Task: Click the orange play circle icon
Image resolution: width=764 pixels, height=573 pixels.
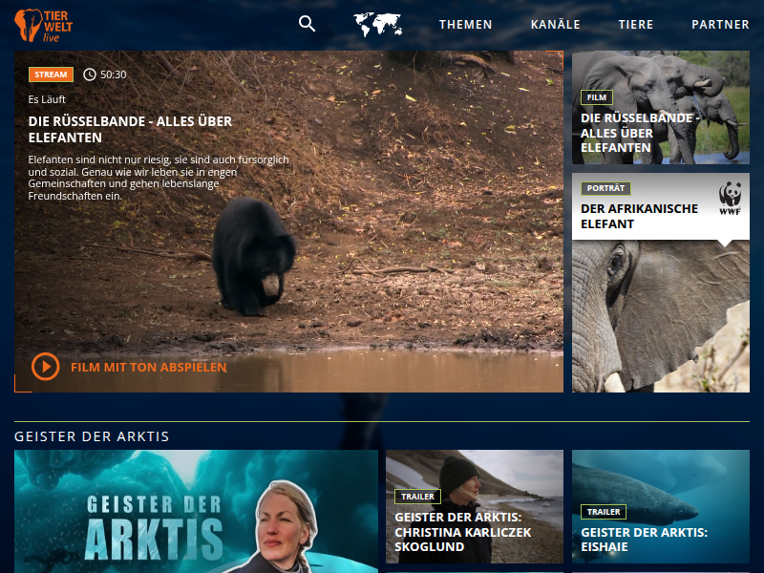Action: tap(45, 367)
